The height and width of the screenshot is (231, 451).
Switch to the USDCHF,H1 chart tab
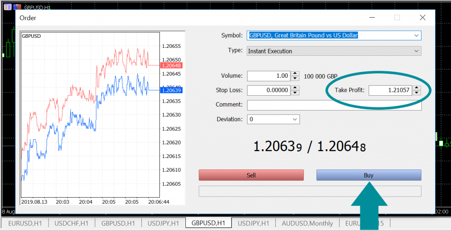[x=71, y=223]
